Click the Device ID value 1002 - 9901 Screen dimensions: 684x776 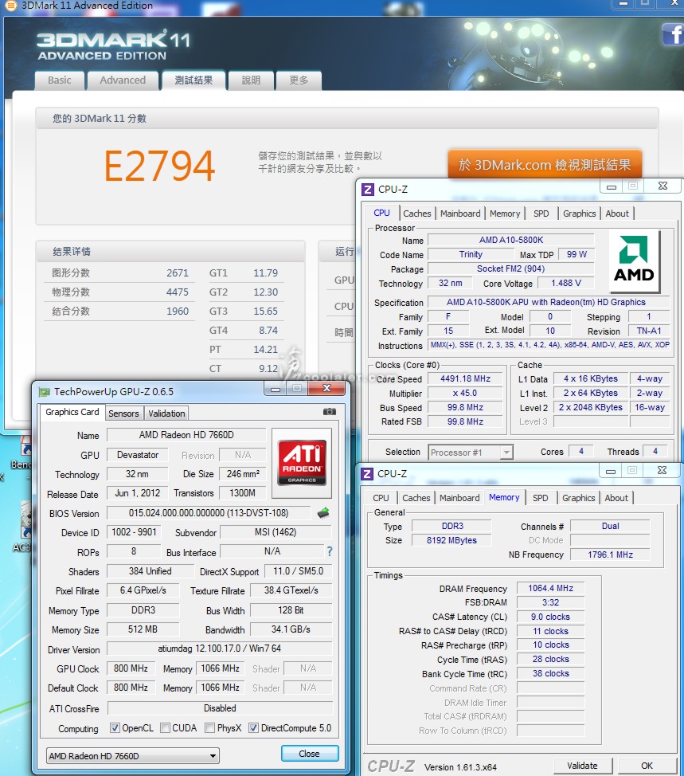click(x=134, y=532)
